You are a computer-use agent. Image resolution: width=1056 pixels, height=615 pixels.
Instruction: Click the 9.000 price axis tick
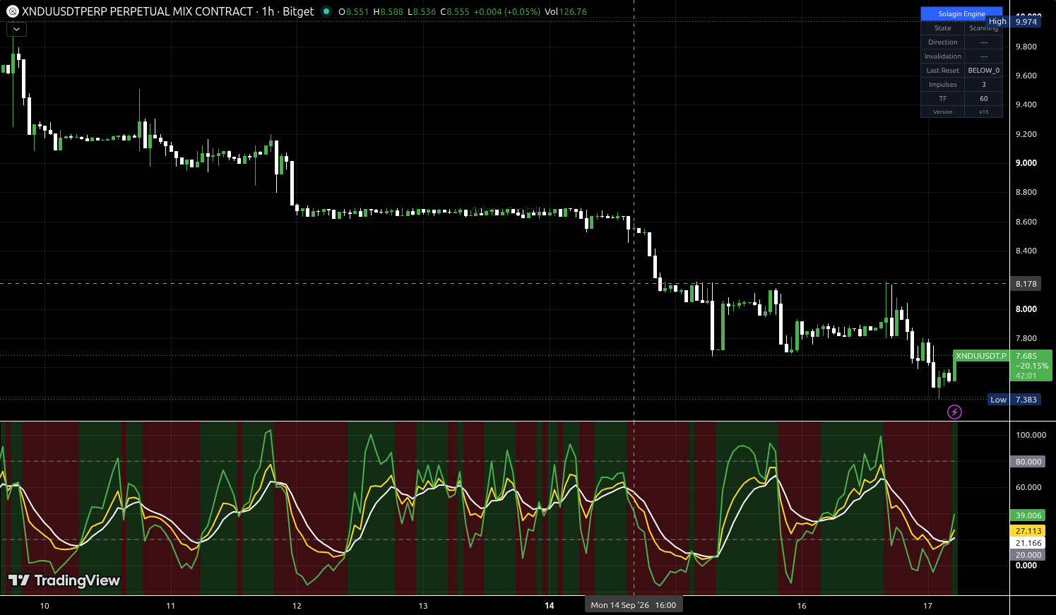tap(1026, 163)
